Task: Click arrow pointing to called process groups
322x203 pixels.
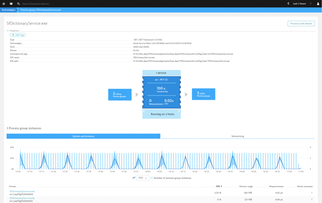Action: (x=186, y=94)
